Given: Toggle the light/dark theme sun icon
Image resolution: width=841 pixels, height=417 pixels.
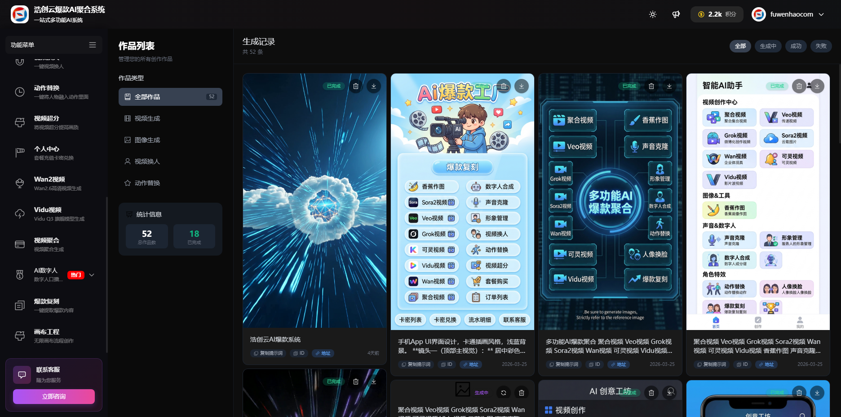Looking at the screenshot, I should 653,14.
